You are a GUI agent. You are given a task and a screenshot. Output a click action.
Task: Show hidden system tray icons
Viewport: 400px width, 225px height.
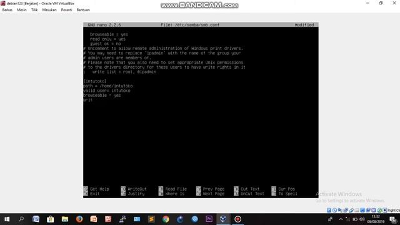341,219
